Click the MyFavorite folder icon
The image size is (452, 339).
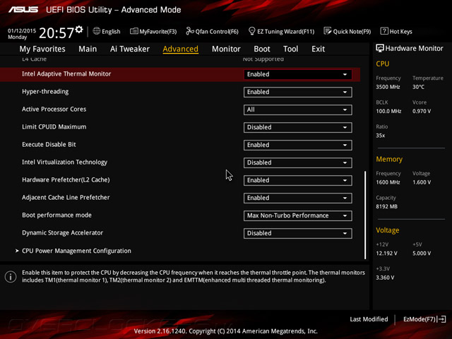point(133,31)
